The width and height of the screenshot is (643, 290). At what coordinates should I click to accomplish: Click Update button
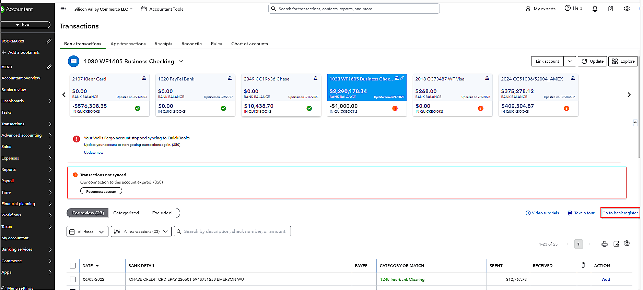pos(593,61)
